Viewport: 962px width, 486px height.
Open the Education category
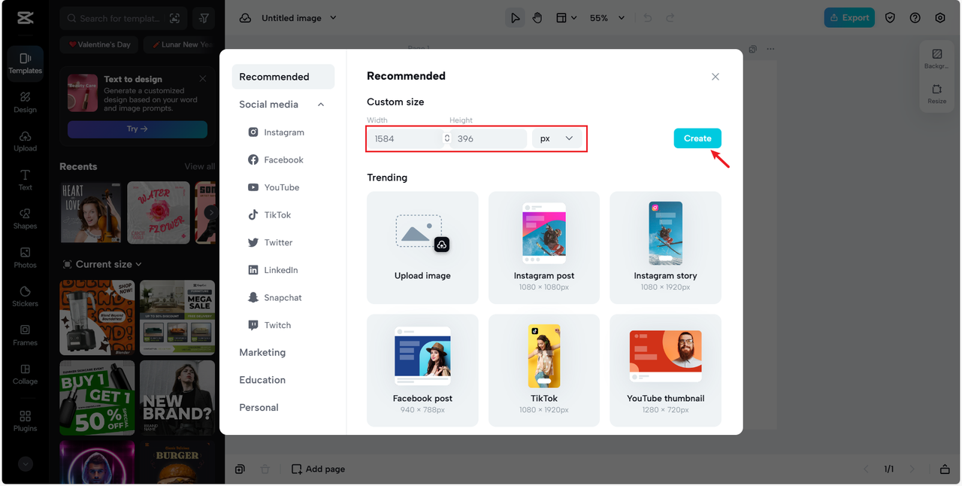point(262,380)
